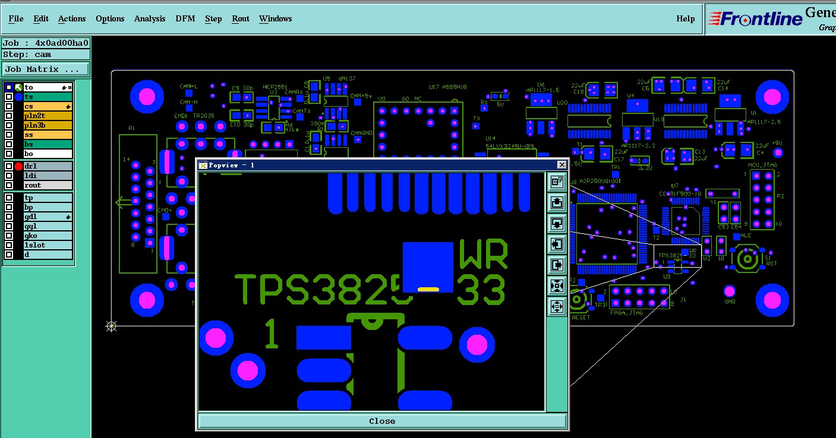Select the 1slot layer name

48,245
